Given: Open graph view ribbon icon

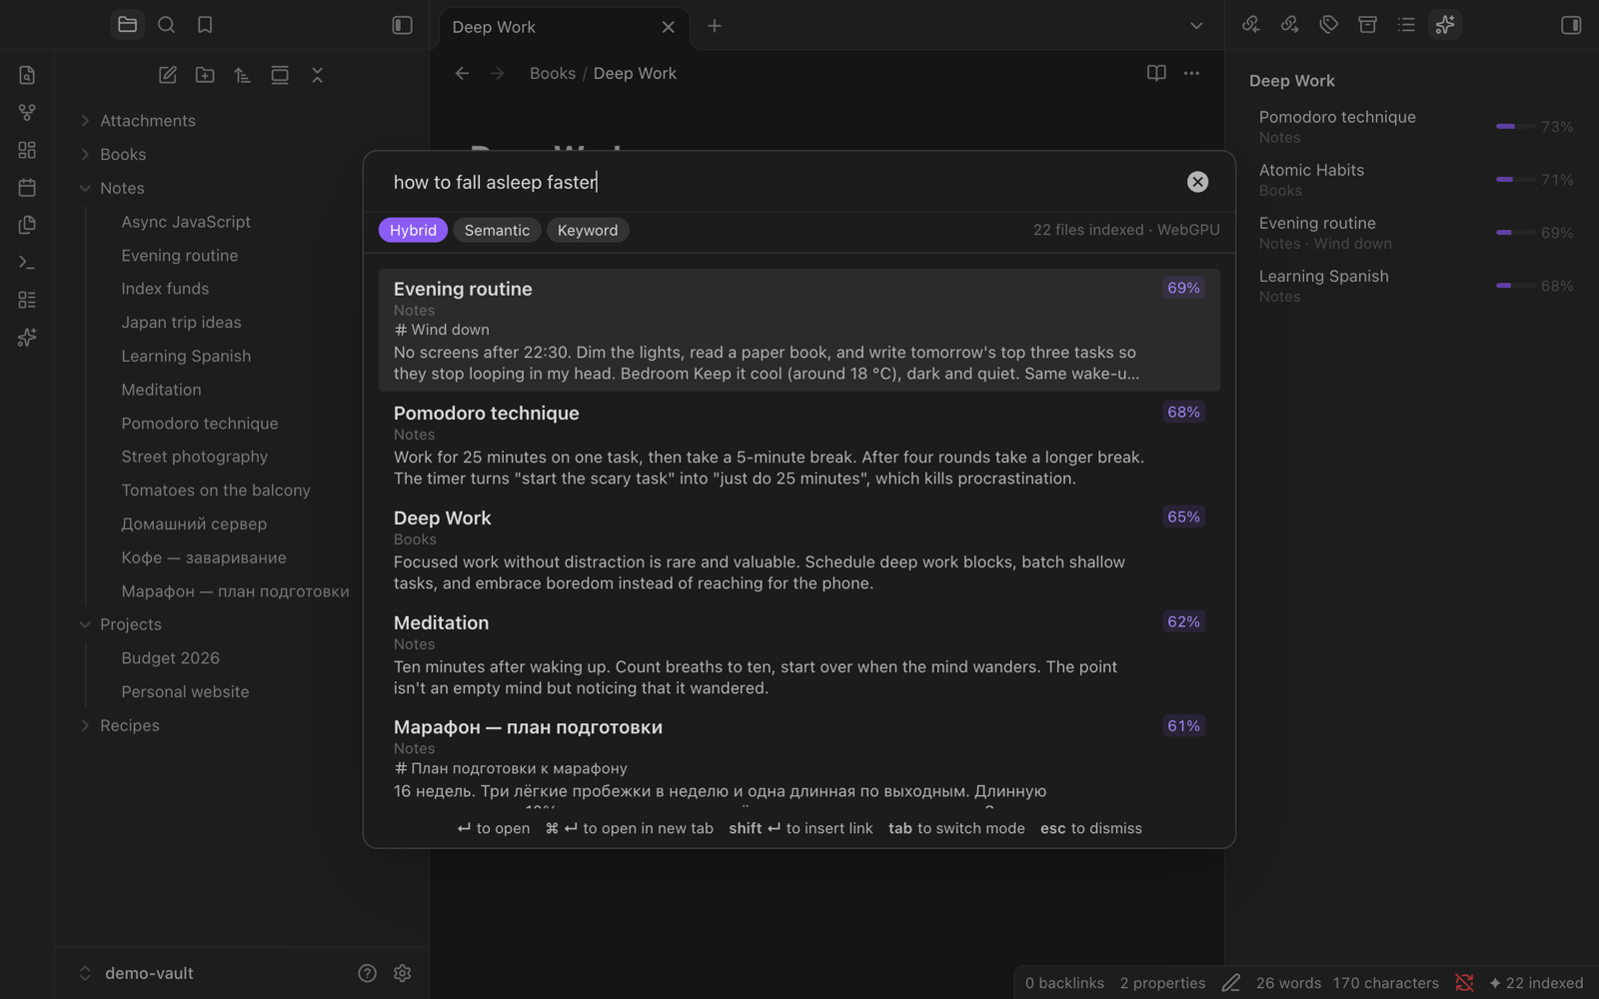Looking at the screenshot, I should (27, 112).
